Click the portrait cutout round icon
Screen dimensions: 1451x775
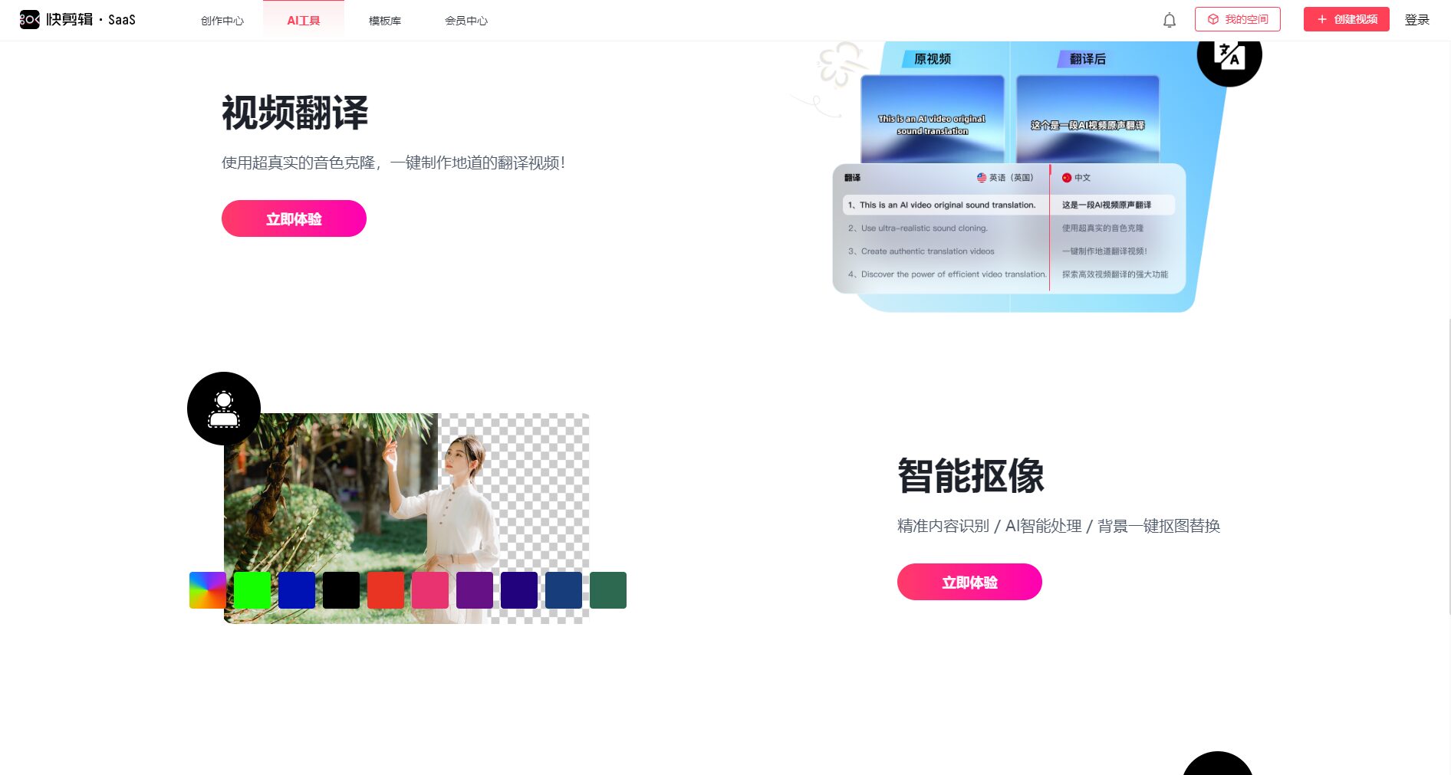click(x=224, y=409)
